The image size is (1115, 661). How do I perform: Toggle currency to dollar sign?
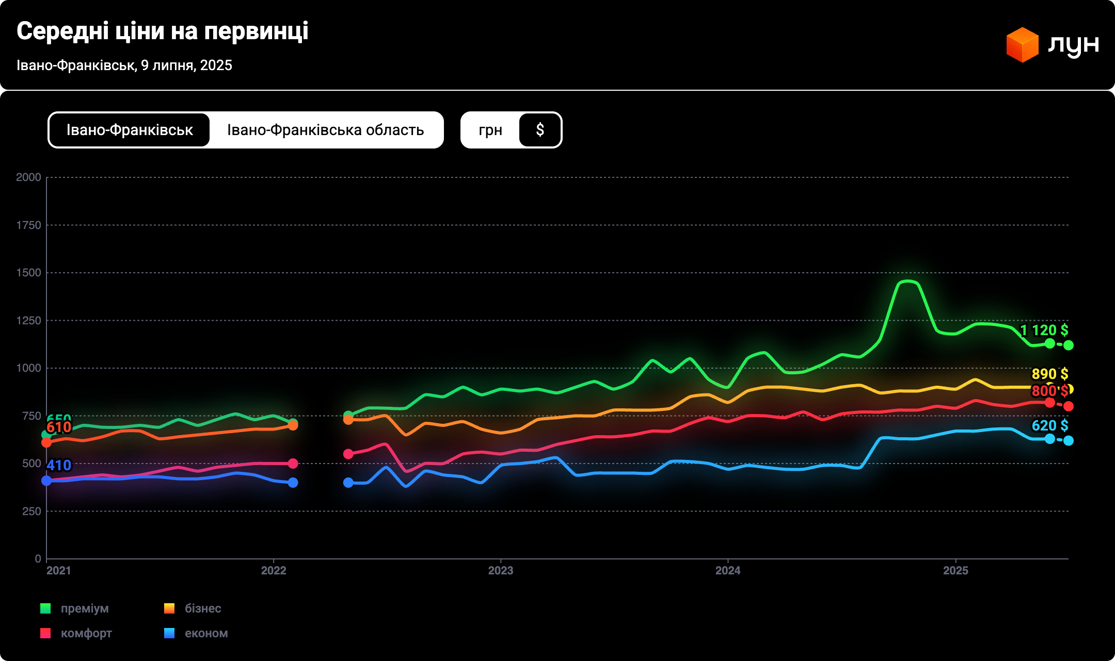point(539,130)
